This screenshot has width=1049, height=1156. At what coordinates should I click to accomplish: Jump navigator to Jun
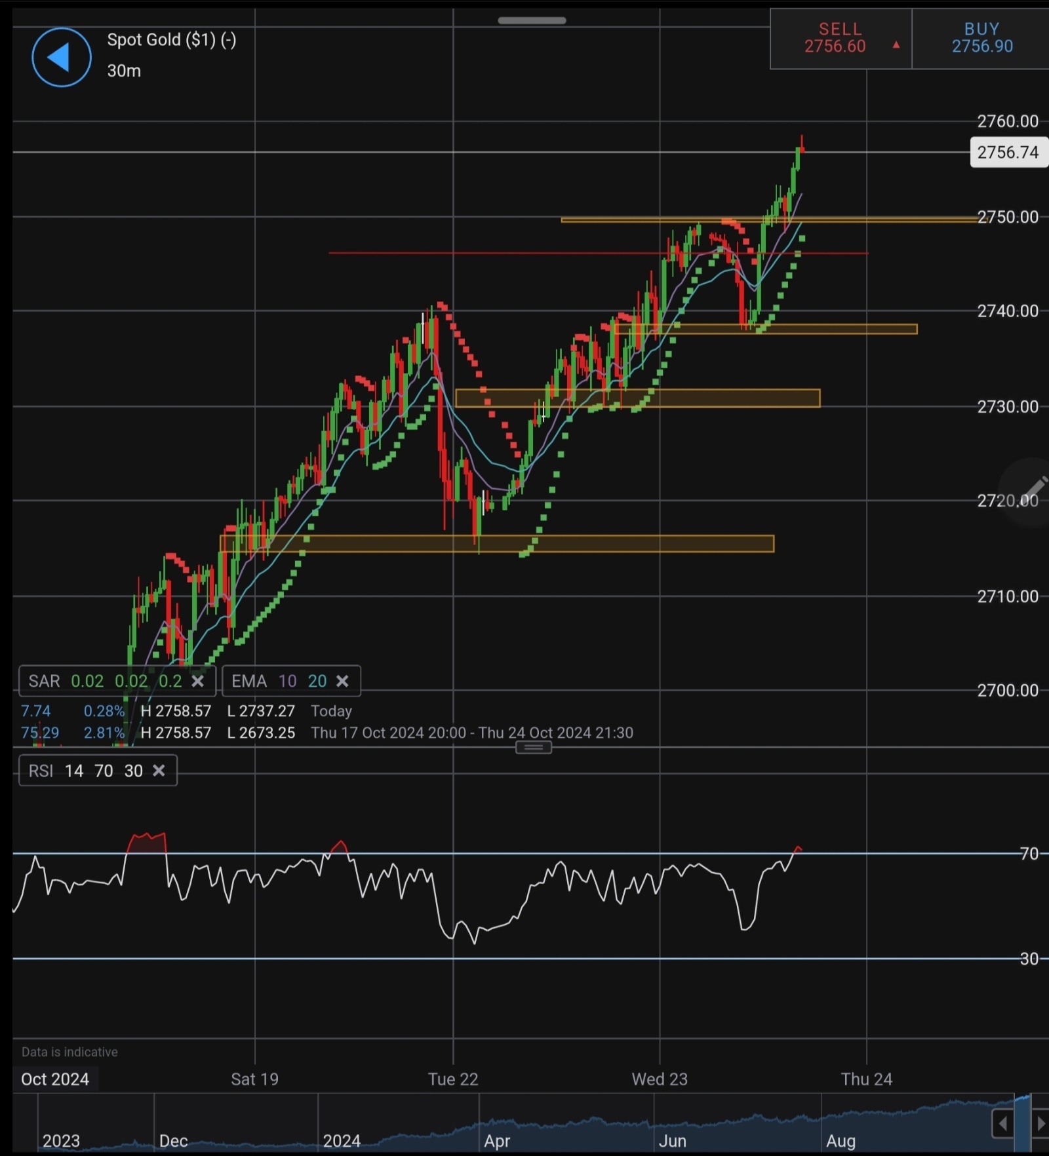click(x=672, y=1141)
